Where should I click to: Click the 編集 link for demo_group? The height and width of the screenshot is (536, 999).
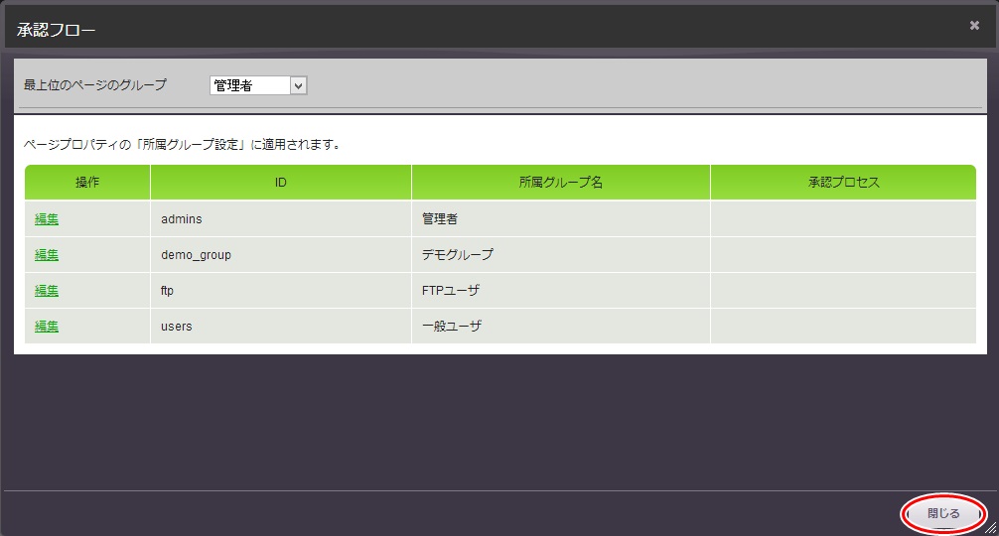coord(47,255)
